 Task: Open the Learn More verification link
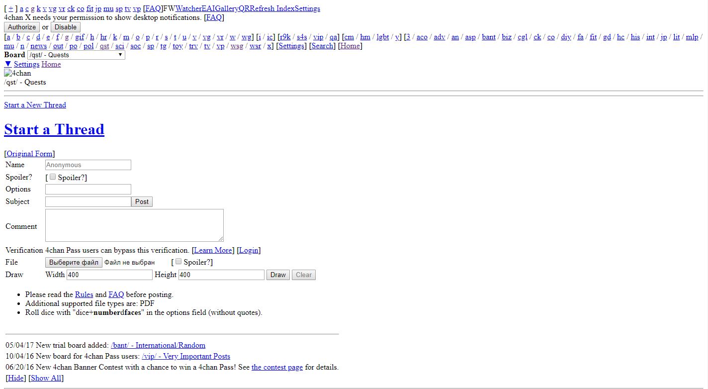[x=213, y=250]
